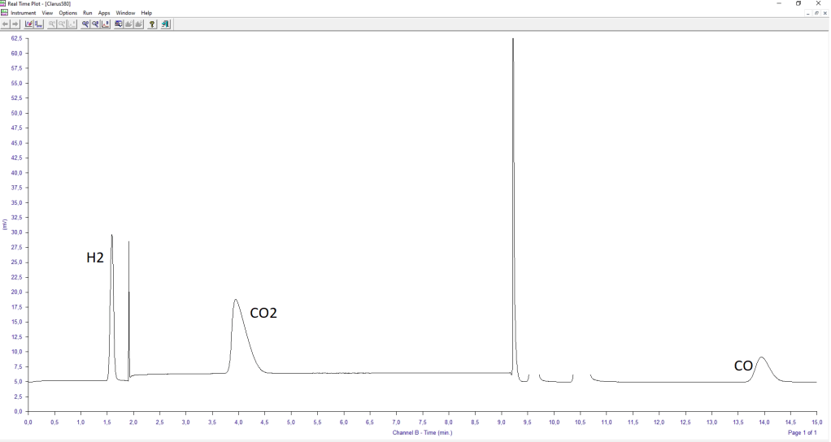Open the Instrument menu
This screenshot has width=831, height=442.
coord(23,13)
